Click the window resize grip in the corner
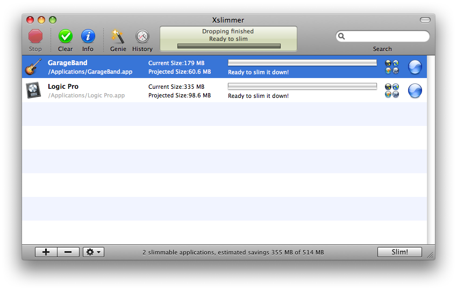 point(430,255)
